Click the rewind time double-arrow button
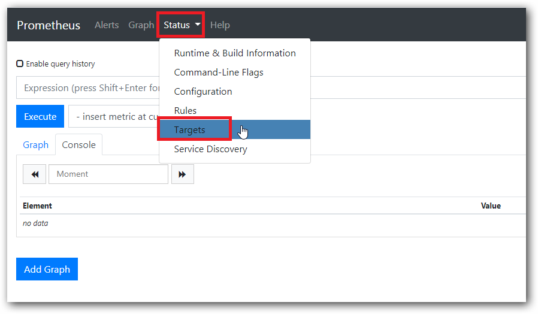Screen dimensions: 538x314 click(34, 174)
